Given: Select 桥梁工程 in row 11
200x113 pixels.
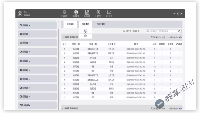Looking at the screenshot, I should click(x=76, y=93).
